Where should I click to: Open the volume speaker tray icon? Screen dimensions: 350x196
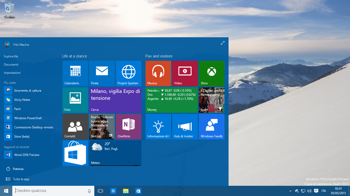(309, 191)
